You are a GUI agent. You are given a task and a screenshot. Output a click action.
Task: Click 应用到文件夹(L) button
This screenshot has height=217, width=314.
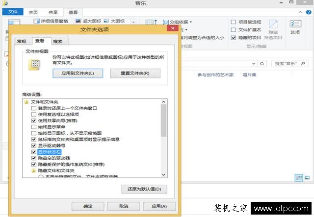[x=78, y=73]
